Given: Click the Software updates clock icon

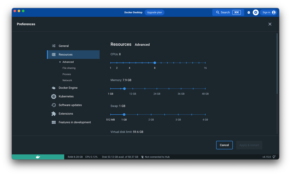Looking at the screenshot, I should coord(54,105).
